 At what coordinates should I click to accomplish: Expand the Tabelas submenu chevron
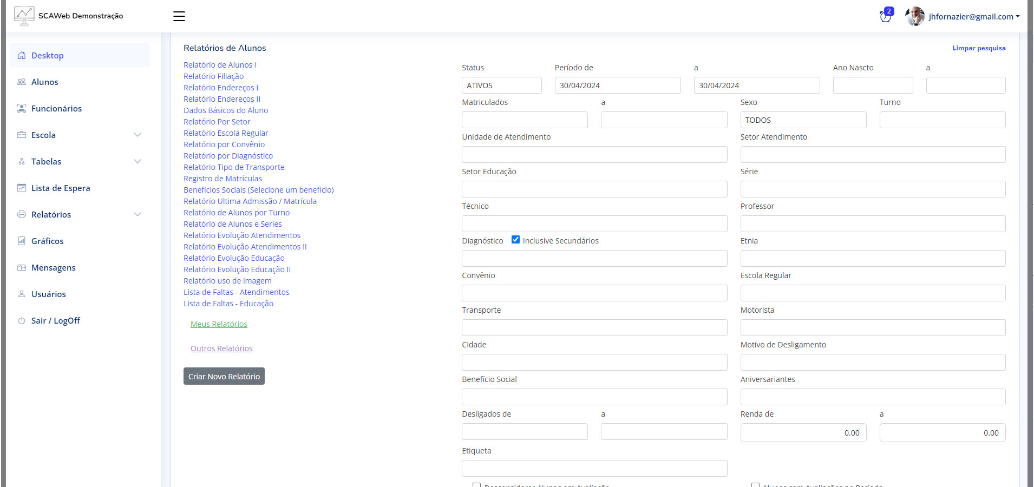[138, 162]
